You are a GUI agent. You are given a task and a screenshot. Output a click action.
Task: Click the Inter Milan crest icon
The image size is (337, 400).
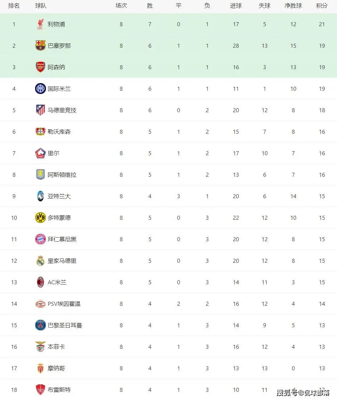(x=40, y=89)
